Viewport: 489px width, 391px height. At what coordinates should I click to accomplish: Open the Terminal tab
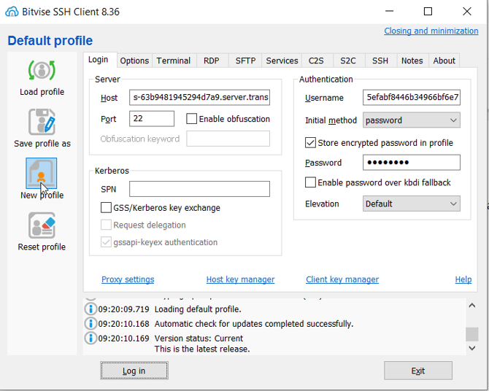click(174, 61)
